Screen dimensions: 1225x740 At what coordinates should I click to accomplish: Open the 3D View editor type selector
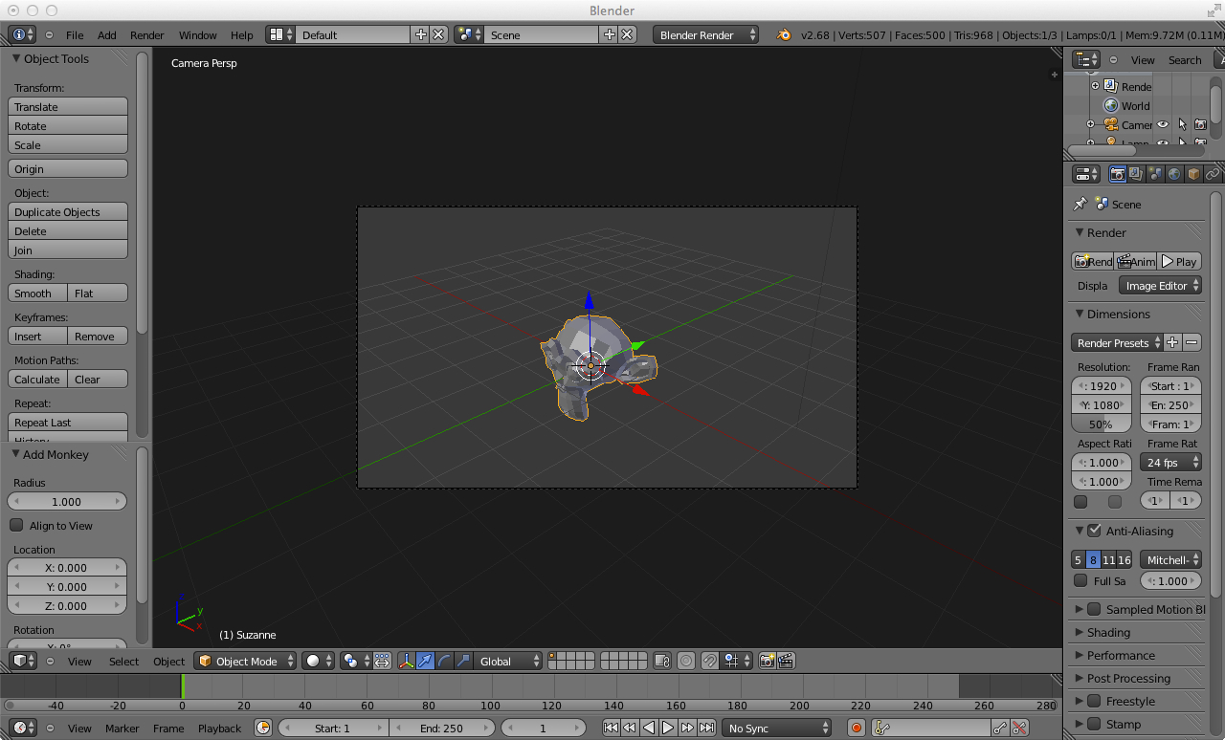(23, 661)
